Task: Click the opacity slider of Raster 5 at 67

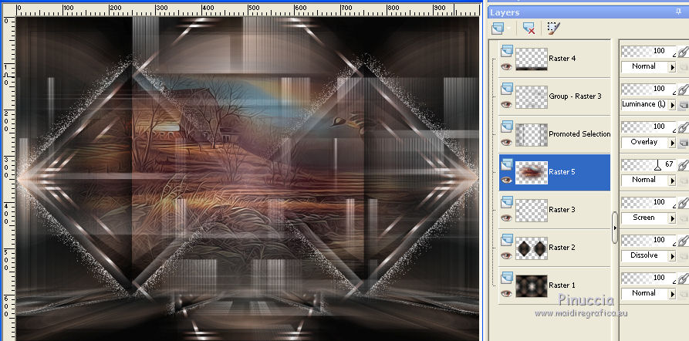Action: 649,165
